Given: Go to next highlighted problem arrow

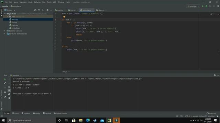Looking at the screenshot, I should [x=218, y=14].
